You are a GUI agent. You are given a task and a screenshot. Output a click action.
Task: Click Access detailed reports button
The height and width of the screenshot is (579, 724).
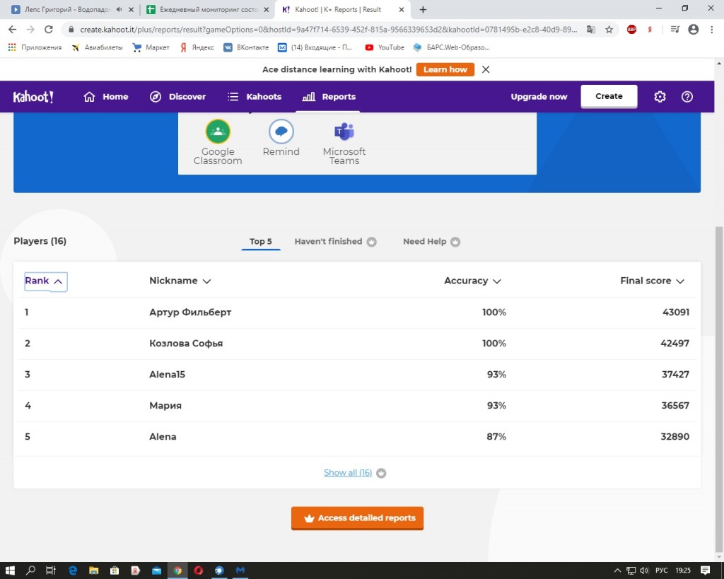tap(357, 518)
